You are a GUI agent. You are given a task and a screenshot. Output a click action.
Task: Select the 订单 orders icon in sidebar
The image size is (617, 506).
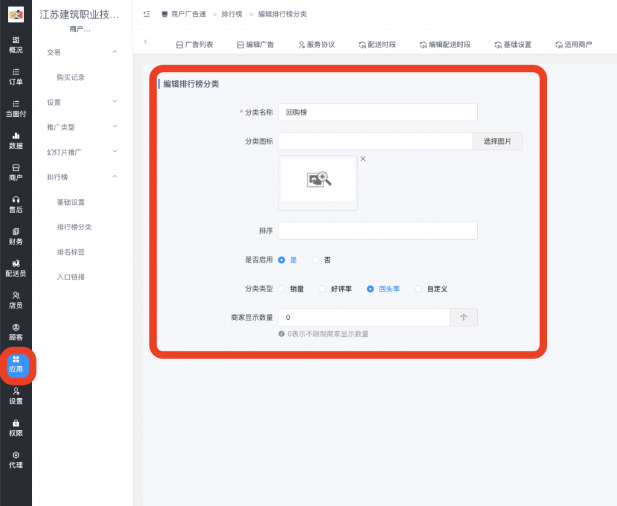(16, 77)
